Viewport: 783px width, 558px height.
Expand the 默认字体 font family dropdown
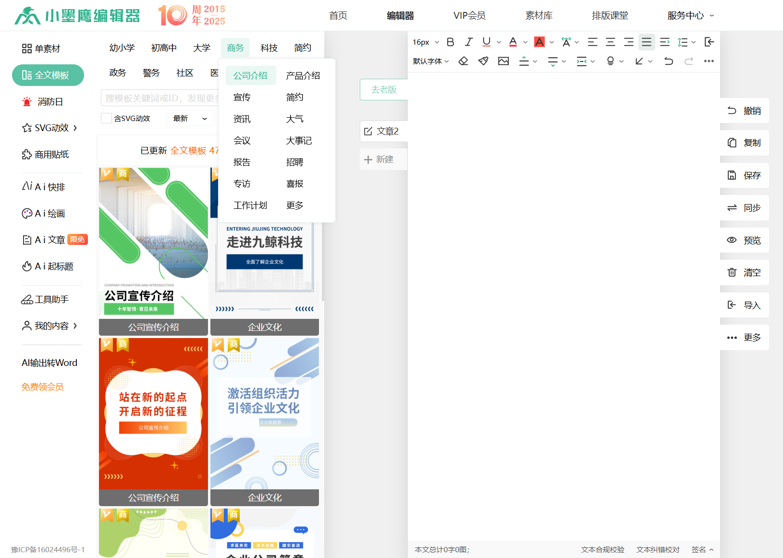pyautogui.click(x=430, y=61)
